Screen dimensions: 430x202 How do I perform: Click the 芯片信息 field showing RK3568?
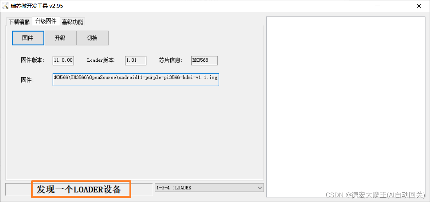(204, 60)
